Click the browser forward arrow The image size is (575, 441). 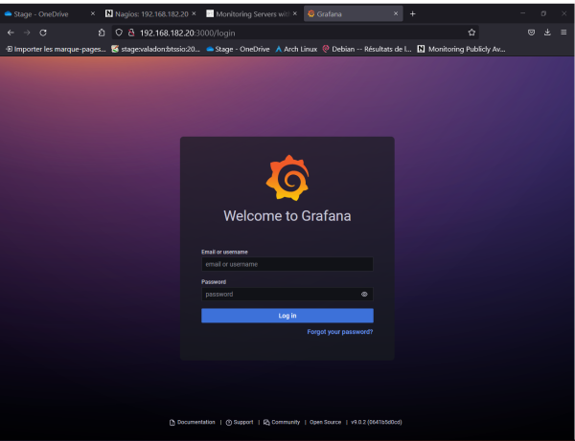[x=27, y=33]
